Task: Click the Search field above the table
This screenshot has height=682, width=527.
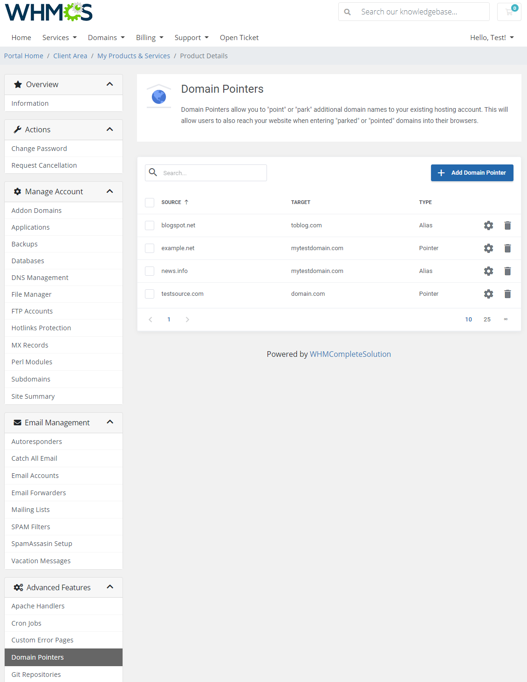Action: pyautogui.click(x=205, y=173)
